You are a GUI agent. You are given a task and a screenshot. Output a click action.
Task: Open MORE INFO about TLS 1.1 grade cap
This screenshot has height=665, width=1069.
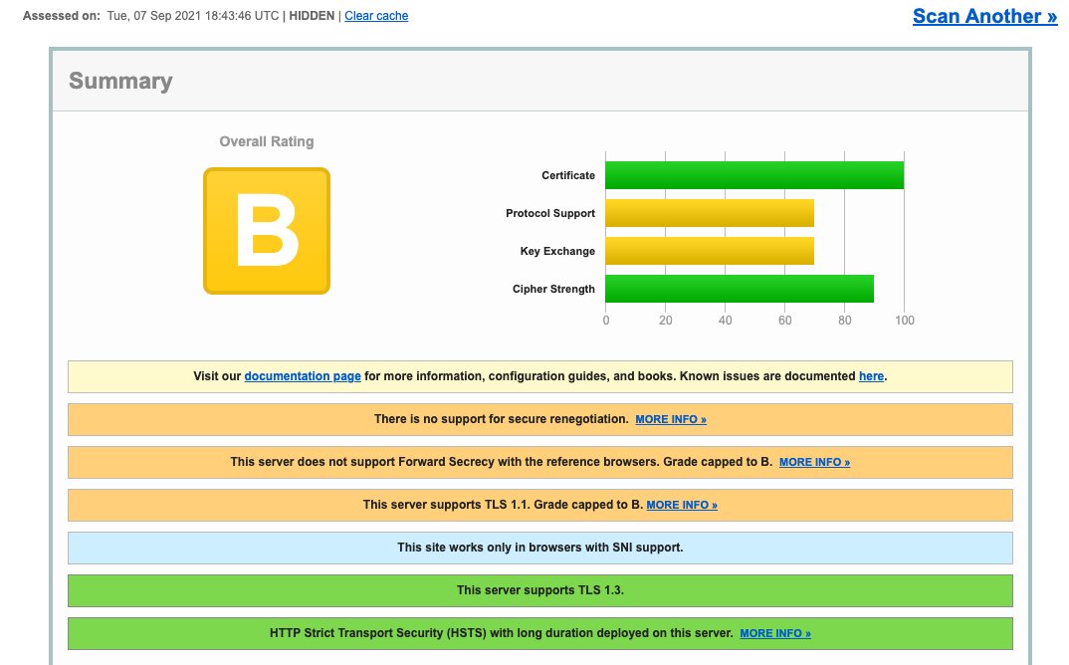tap(682, 505)
